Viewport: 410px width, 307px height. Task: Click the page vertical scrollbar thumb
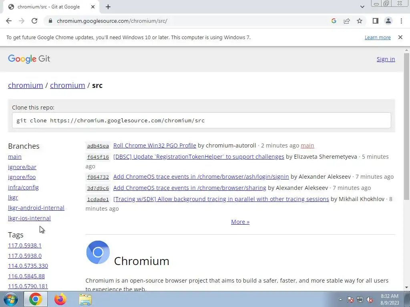tap(407, 126)
